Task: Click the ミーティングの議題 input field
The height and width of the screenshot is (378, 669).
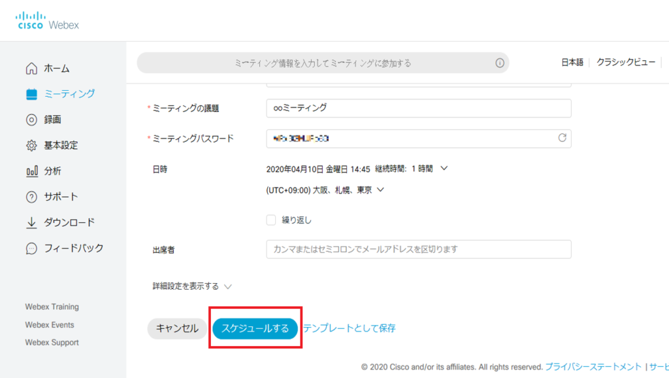Action: [419, 108]
